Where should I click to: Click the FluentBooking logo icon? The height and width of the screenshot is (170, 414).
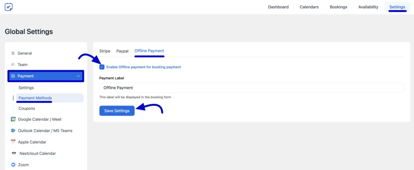[8, 7]
